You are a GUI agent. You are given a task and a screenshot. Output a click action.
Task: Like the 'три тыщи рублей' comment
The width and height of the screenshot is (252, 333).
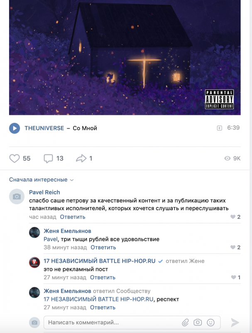[233, 247]
